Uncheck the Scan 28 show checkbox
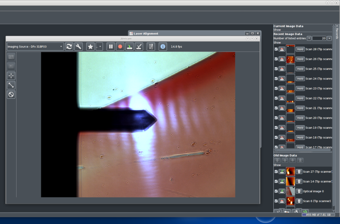Screen dimensions: 340x224 276,49
